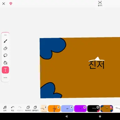This screenshot has height=120, width=120.
Task: Select the Lasso selection tool
Action: pos(5,55)
